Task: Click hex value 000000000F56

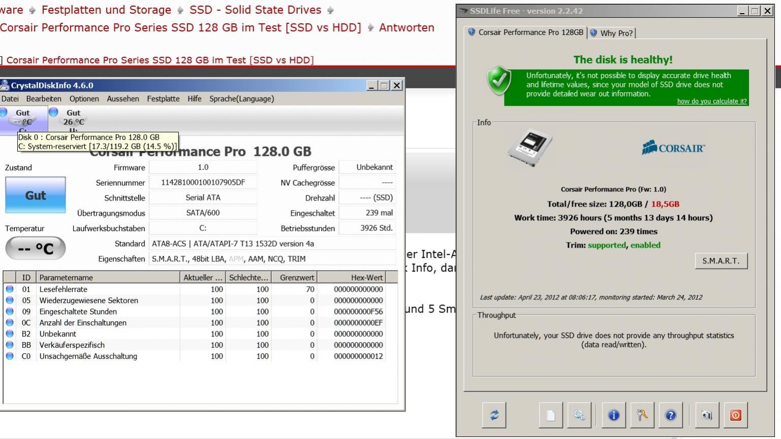Action: point(358,312)
